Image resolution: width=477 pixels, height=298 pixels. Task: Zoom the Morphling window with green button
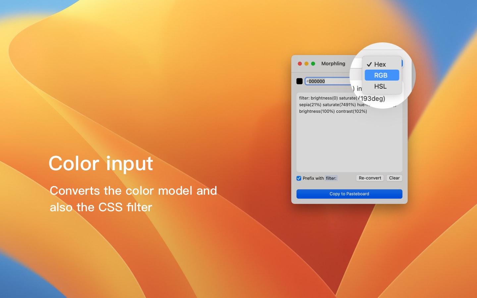(313, 64)
